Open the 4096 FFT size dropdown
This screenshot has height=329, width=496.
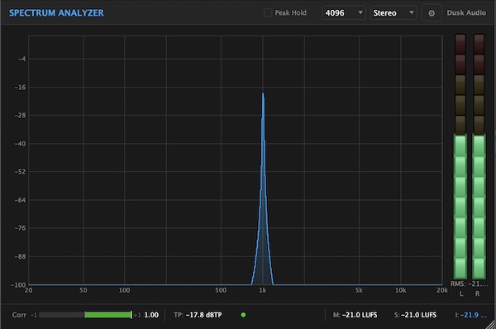tap(344, 12)
